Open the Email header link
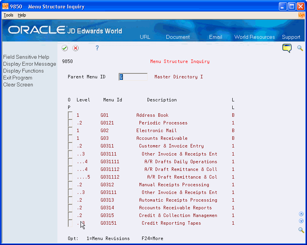 pos(216,37)
